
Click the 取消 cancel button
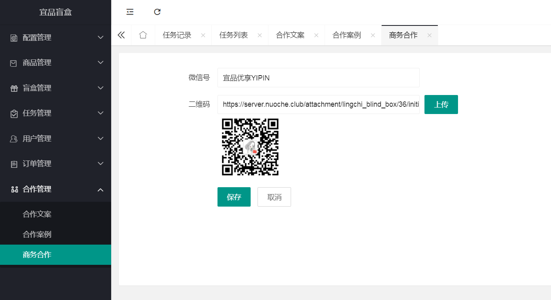pyautogui.click(x=274, y=197)
